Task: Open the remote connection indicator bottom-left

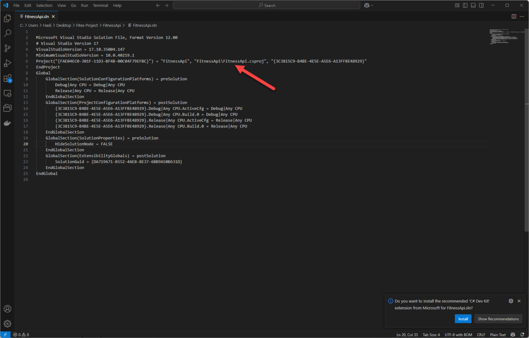Action: tap(5, 334)
